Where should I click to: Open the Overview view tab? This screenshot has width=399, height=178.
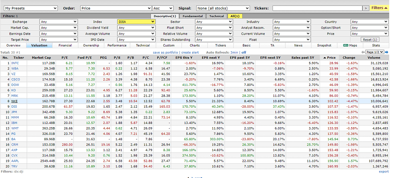[x=13, y=45]
